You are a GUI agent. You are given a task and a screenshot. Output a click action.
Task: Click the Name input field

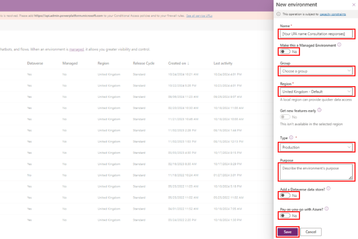tap(316, 34)
